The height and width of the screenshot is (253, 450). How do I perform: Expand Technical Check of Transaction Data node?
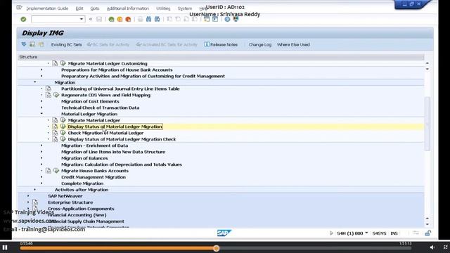(41, 108)
